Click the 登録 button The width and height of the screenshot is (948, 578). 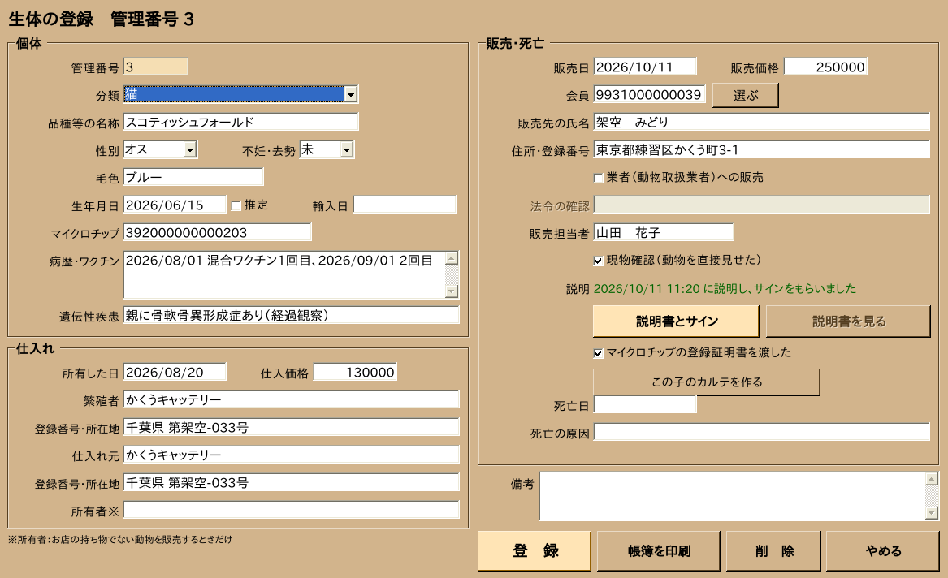pos(535,551)
